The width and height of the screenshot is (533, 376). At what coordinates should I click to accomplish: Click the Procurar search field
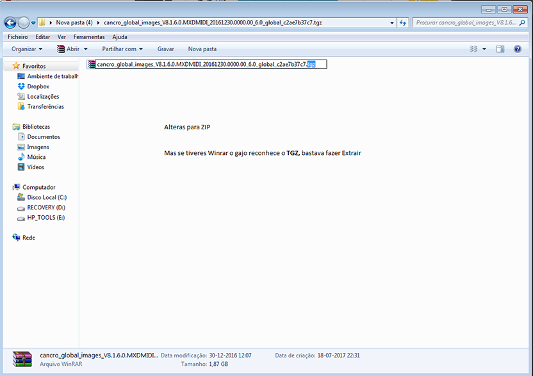(464, 22)
